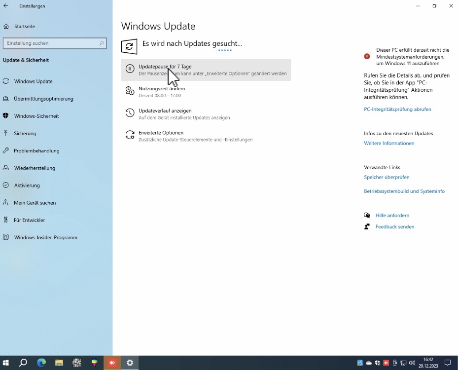Open 'Nutzungszeit ändern' option
This screenshot has height=370, width=458.
click(x=162, y=92)
